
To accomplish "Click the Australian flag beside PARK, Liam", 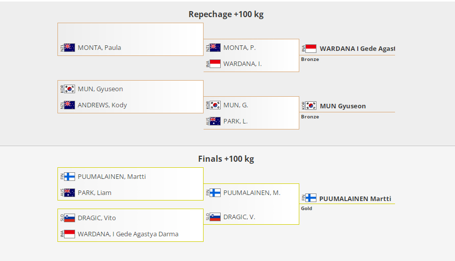I will click(x=70, y=193).
